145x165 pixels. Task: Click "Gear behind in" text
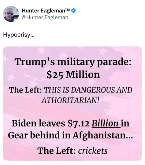tap(39, 135)
